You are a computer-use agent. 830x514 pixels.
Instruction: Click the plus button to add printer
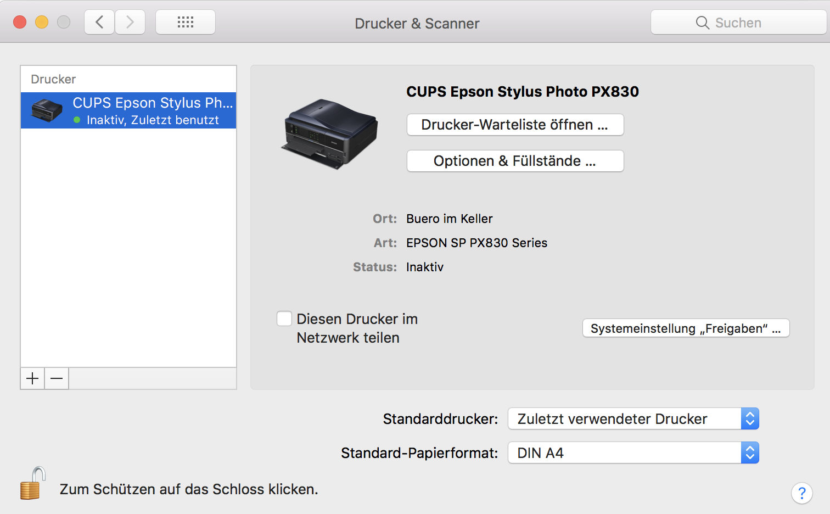coord(32,378)
